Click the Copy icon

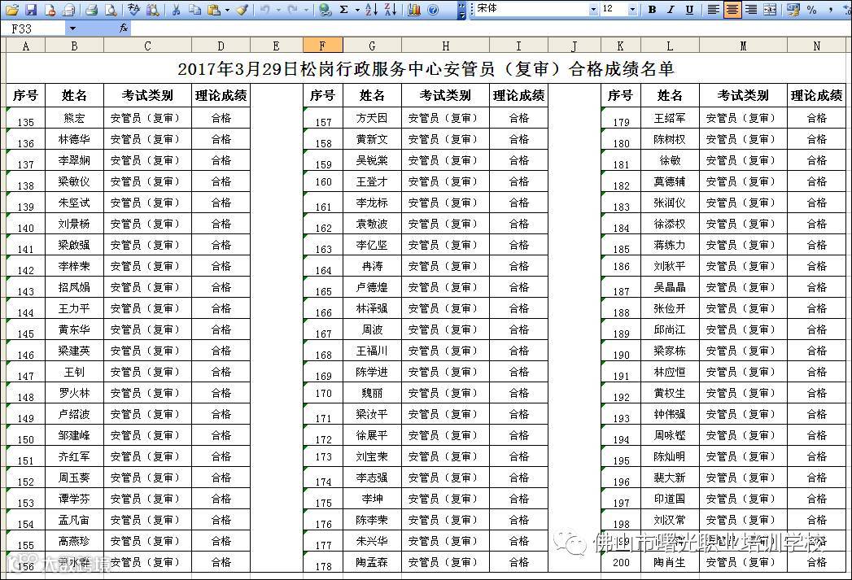[x=194, y=9]
